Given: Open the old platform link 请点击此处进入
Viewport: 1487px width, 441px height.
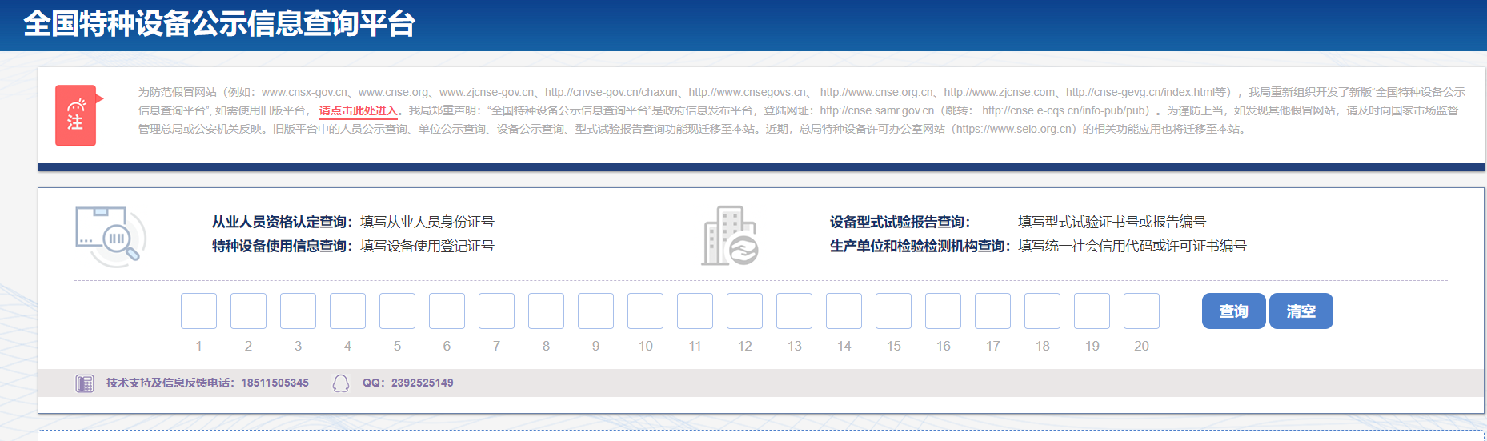Looking at the screenshot, I should click(358, 110).
